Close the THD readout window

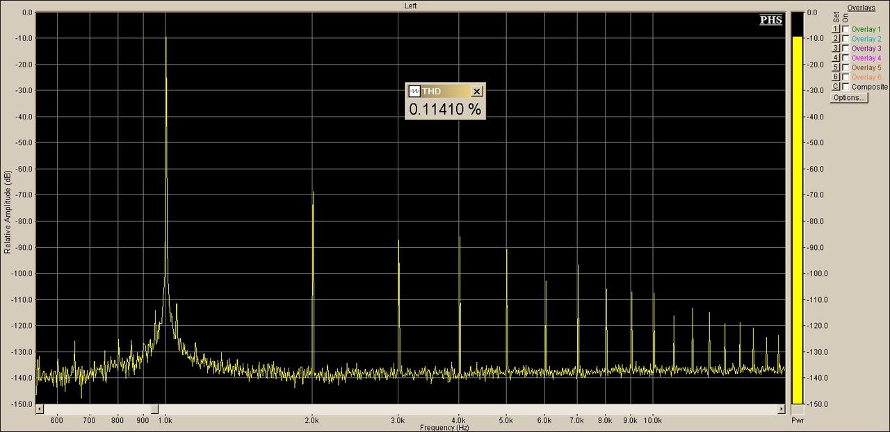tap(476, 92)
